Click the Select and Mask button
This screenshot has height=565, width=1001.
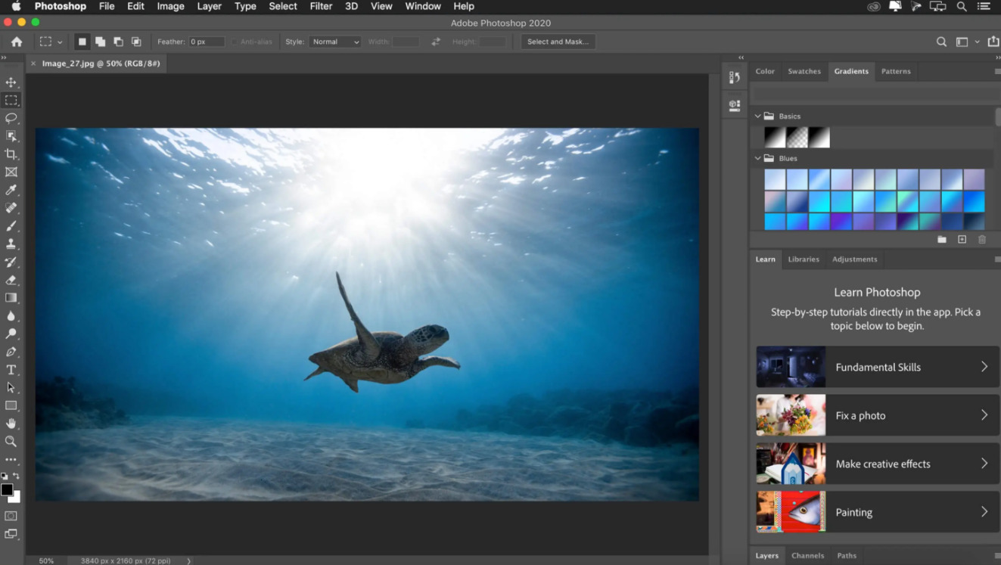click(558, 42)
